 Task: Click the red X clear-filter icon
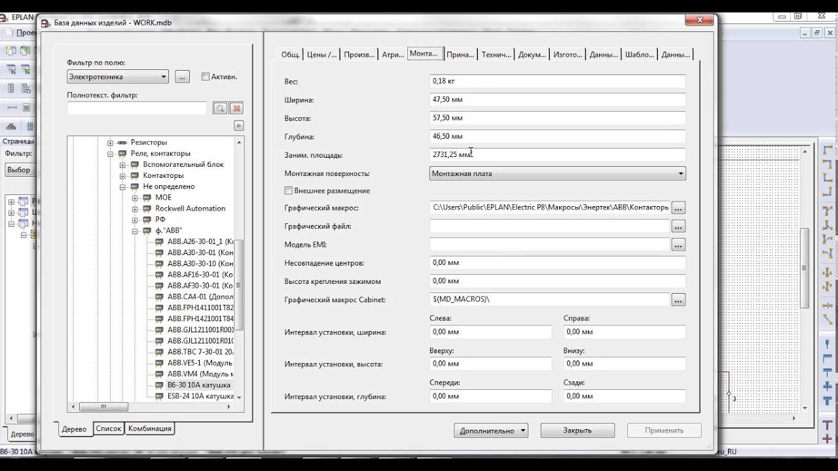236,109
